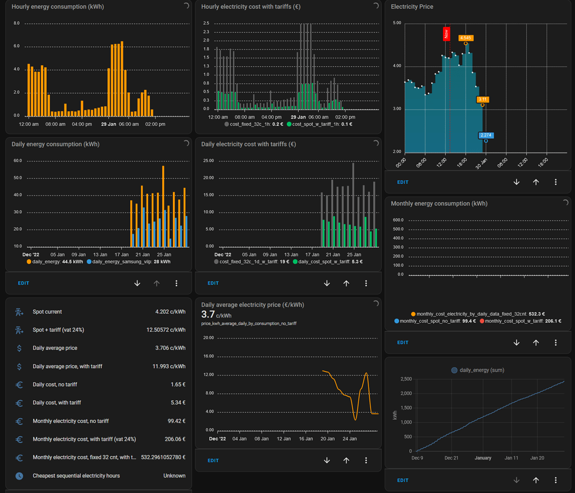Click the move-up arrow on Monthly energy consumption card
The width and height of the screenshot is (575, 493).
coord(536,342)
